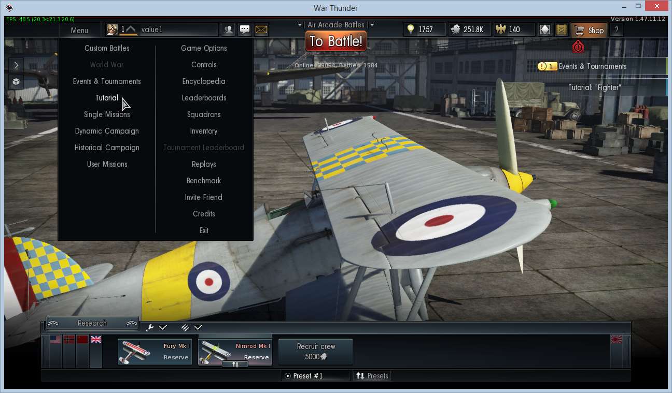Select the Japan flag nation
This screenshot has width=672, height=393.
[617, 340]
